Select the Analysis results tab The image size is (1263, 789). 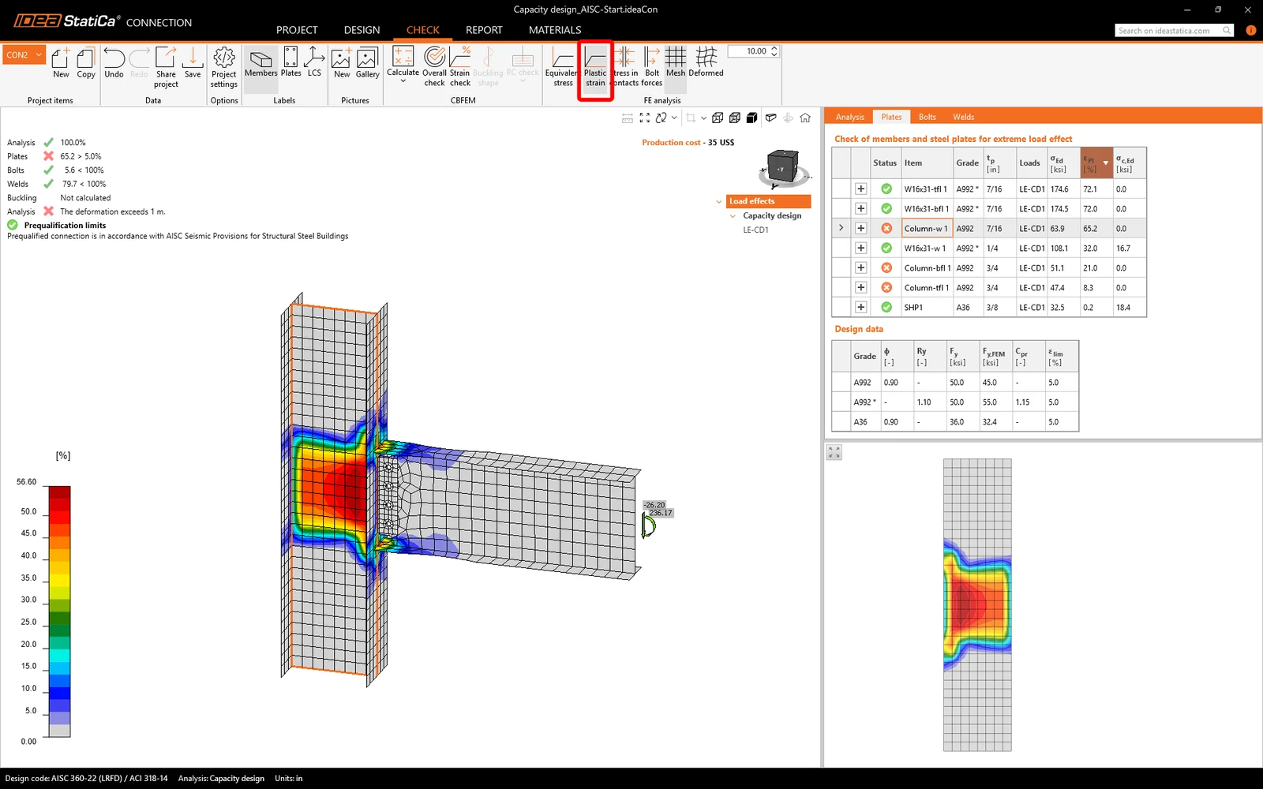click(850, 117)
